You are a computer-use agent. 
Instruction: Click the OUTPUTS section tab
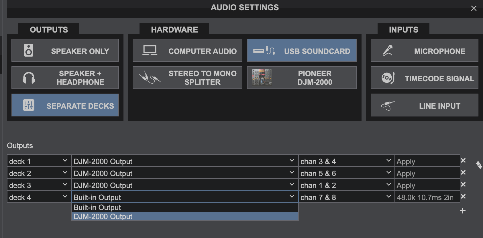click(x=49, y=29)
